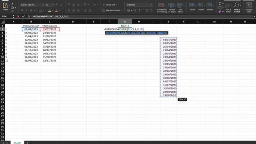Click the Increase Font Size icon
This screenshot has width=256, height=144.
[56, 5]
